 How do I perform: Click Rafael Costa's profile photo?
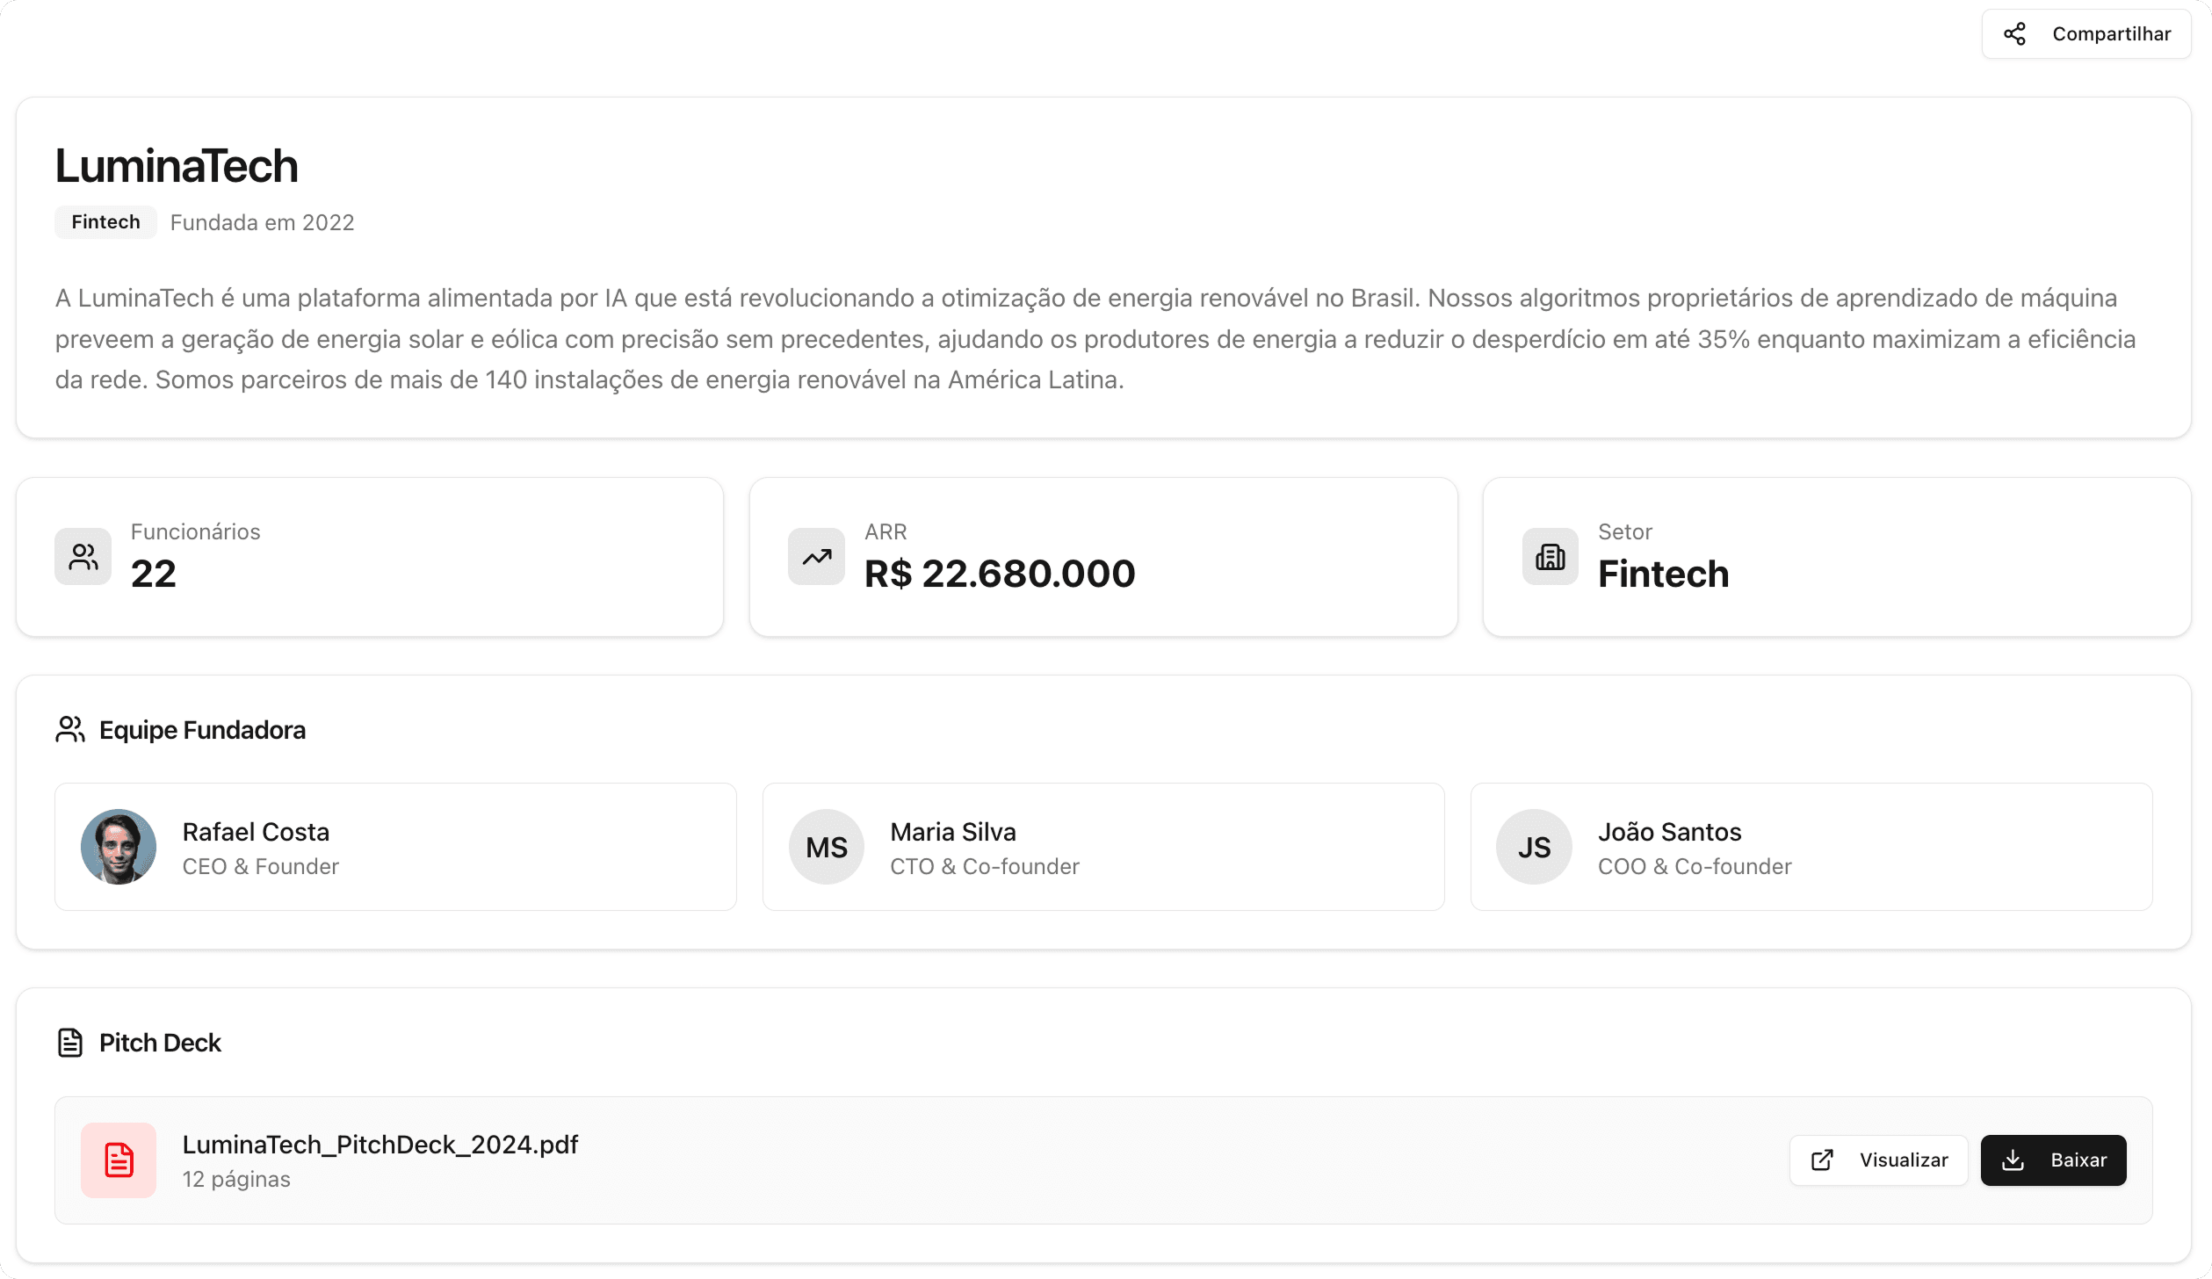point(119,846)
